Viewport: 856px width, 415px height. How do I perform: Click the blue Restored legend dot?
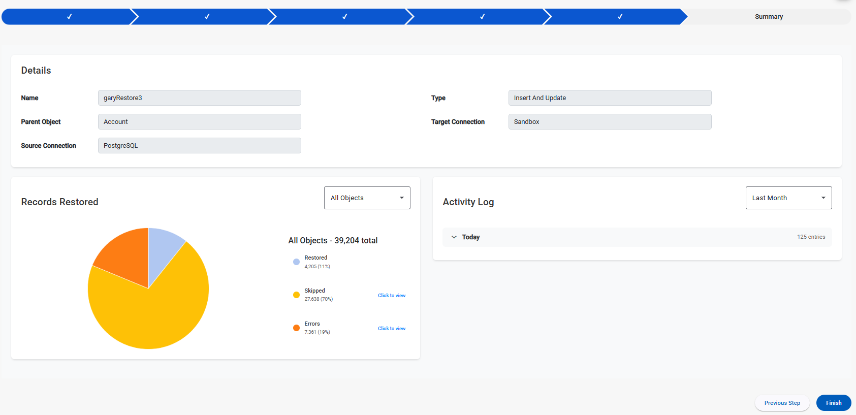pyautogui.click(x=296, y=262)
